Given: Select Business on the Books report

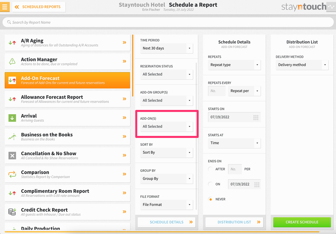Looking at the screenshot, I should click(x=67, y=137).
